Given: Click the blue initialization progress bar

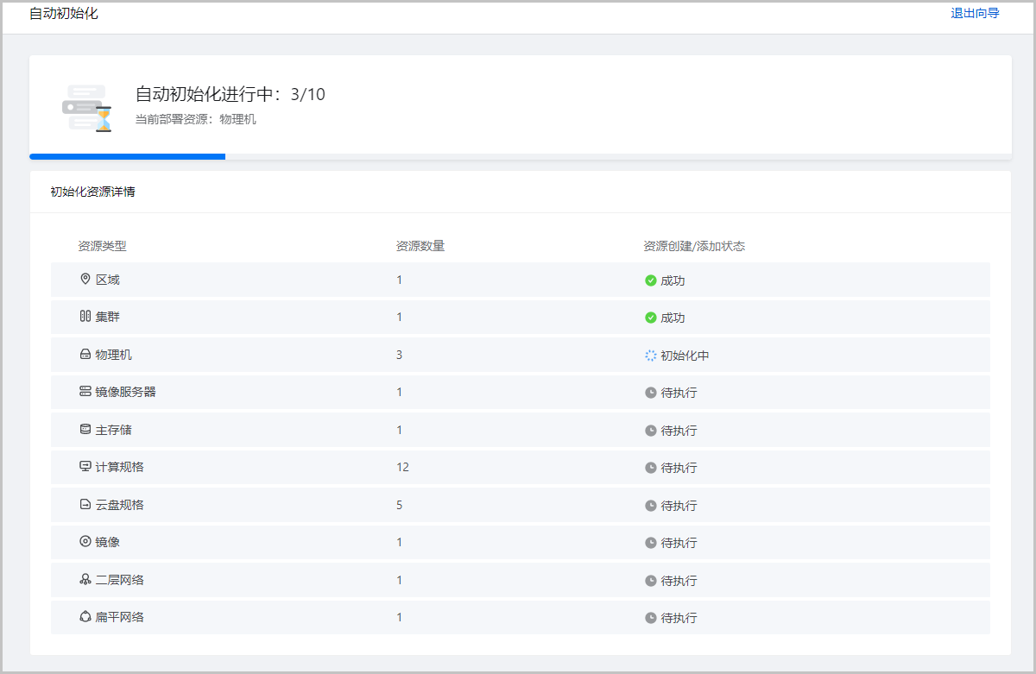Looking at the screenshot, I should [x=127, y=157].
